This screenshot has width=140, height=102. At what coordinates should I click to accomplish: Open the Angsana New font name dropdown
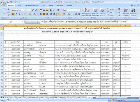tap(24, 10)
